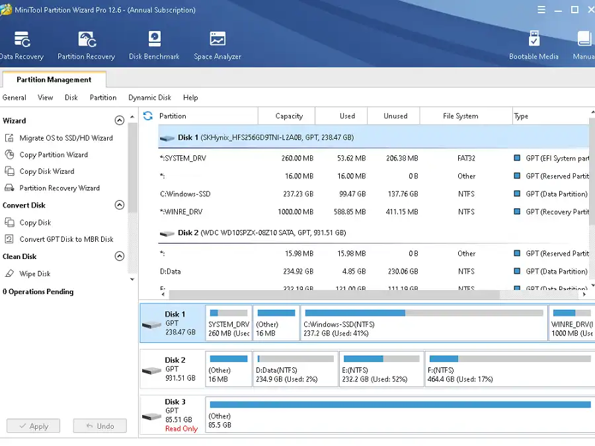Select Wipe Disk in the sidebar
Screen dimensions: 595x446
point(34,274)
